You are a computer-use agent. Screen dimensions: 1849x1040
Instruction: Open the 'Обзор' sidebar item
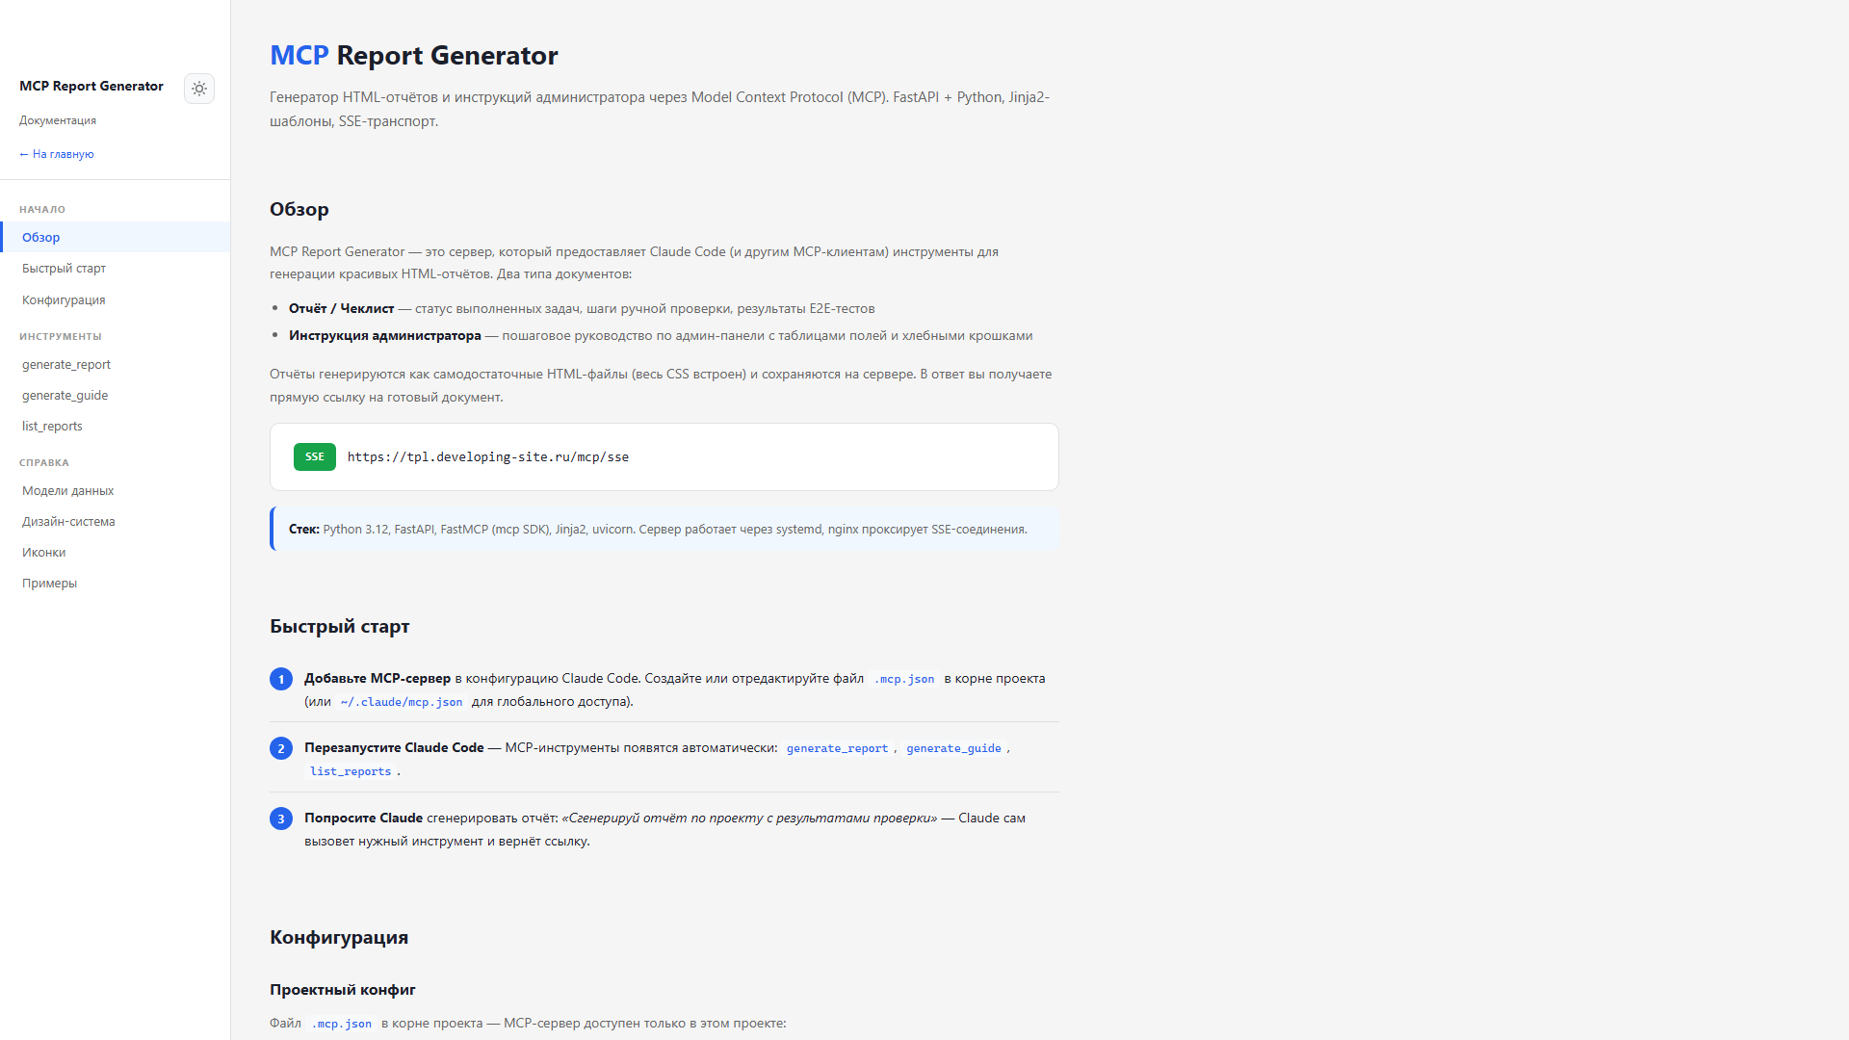(x=41, y=237)
